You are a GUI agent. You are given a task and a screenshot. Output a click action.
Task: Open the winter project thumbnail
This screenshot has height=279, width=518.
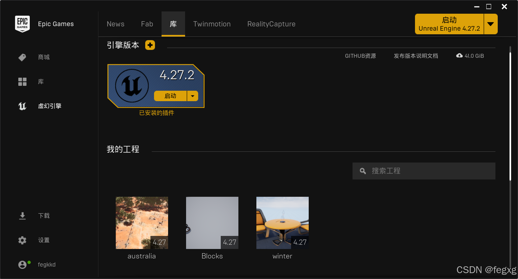(x=283, y=223)
